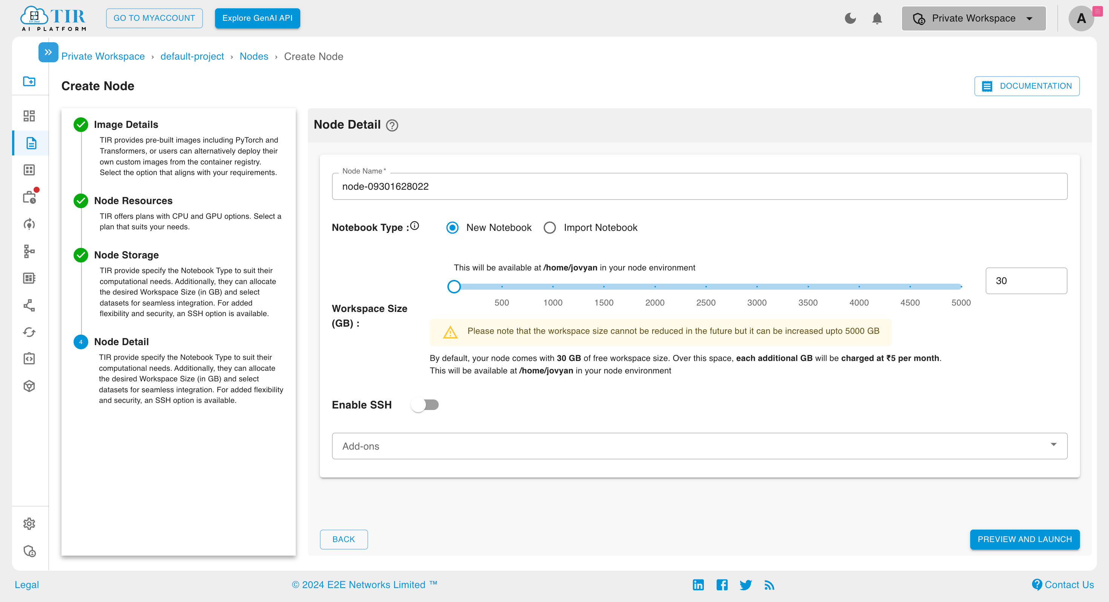Image resolution: width=1109 pixels, height=602 pixels.
Task: Click PREVIEW AND LAUNCH button
Action: 1025,539
